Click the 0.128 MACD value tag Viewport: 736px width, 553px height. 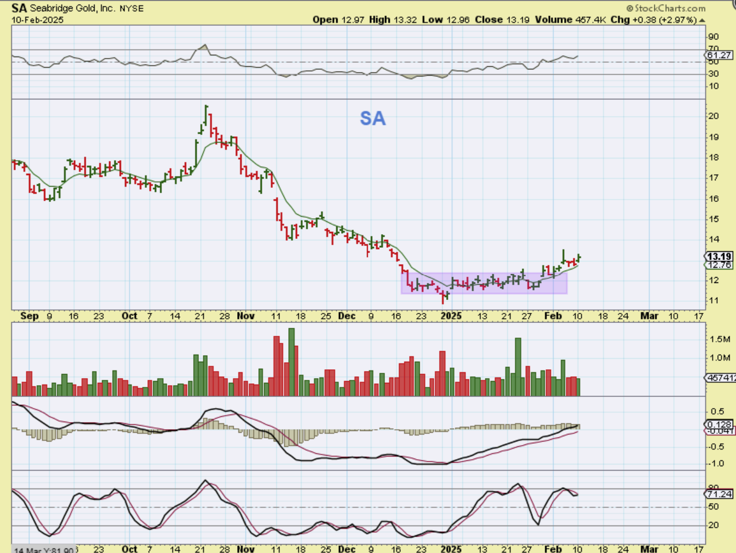click(x=720, y=424)
